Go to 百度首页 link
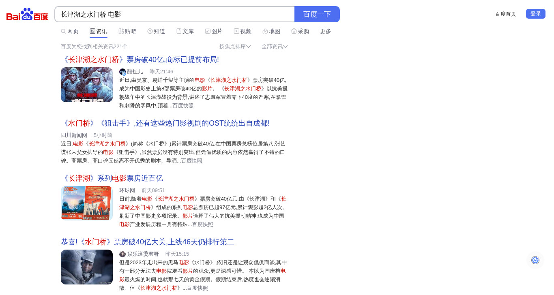The image size is (554, 295). pos(506,14)
